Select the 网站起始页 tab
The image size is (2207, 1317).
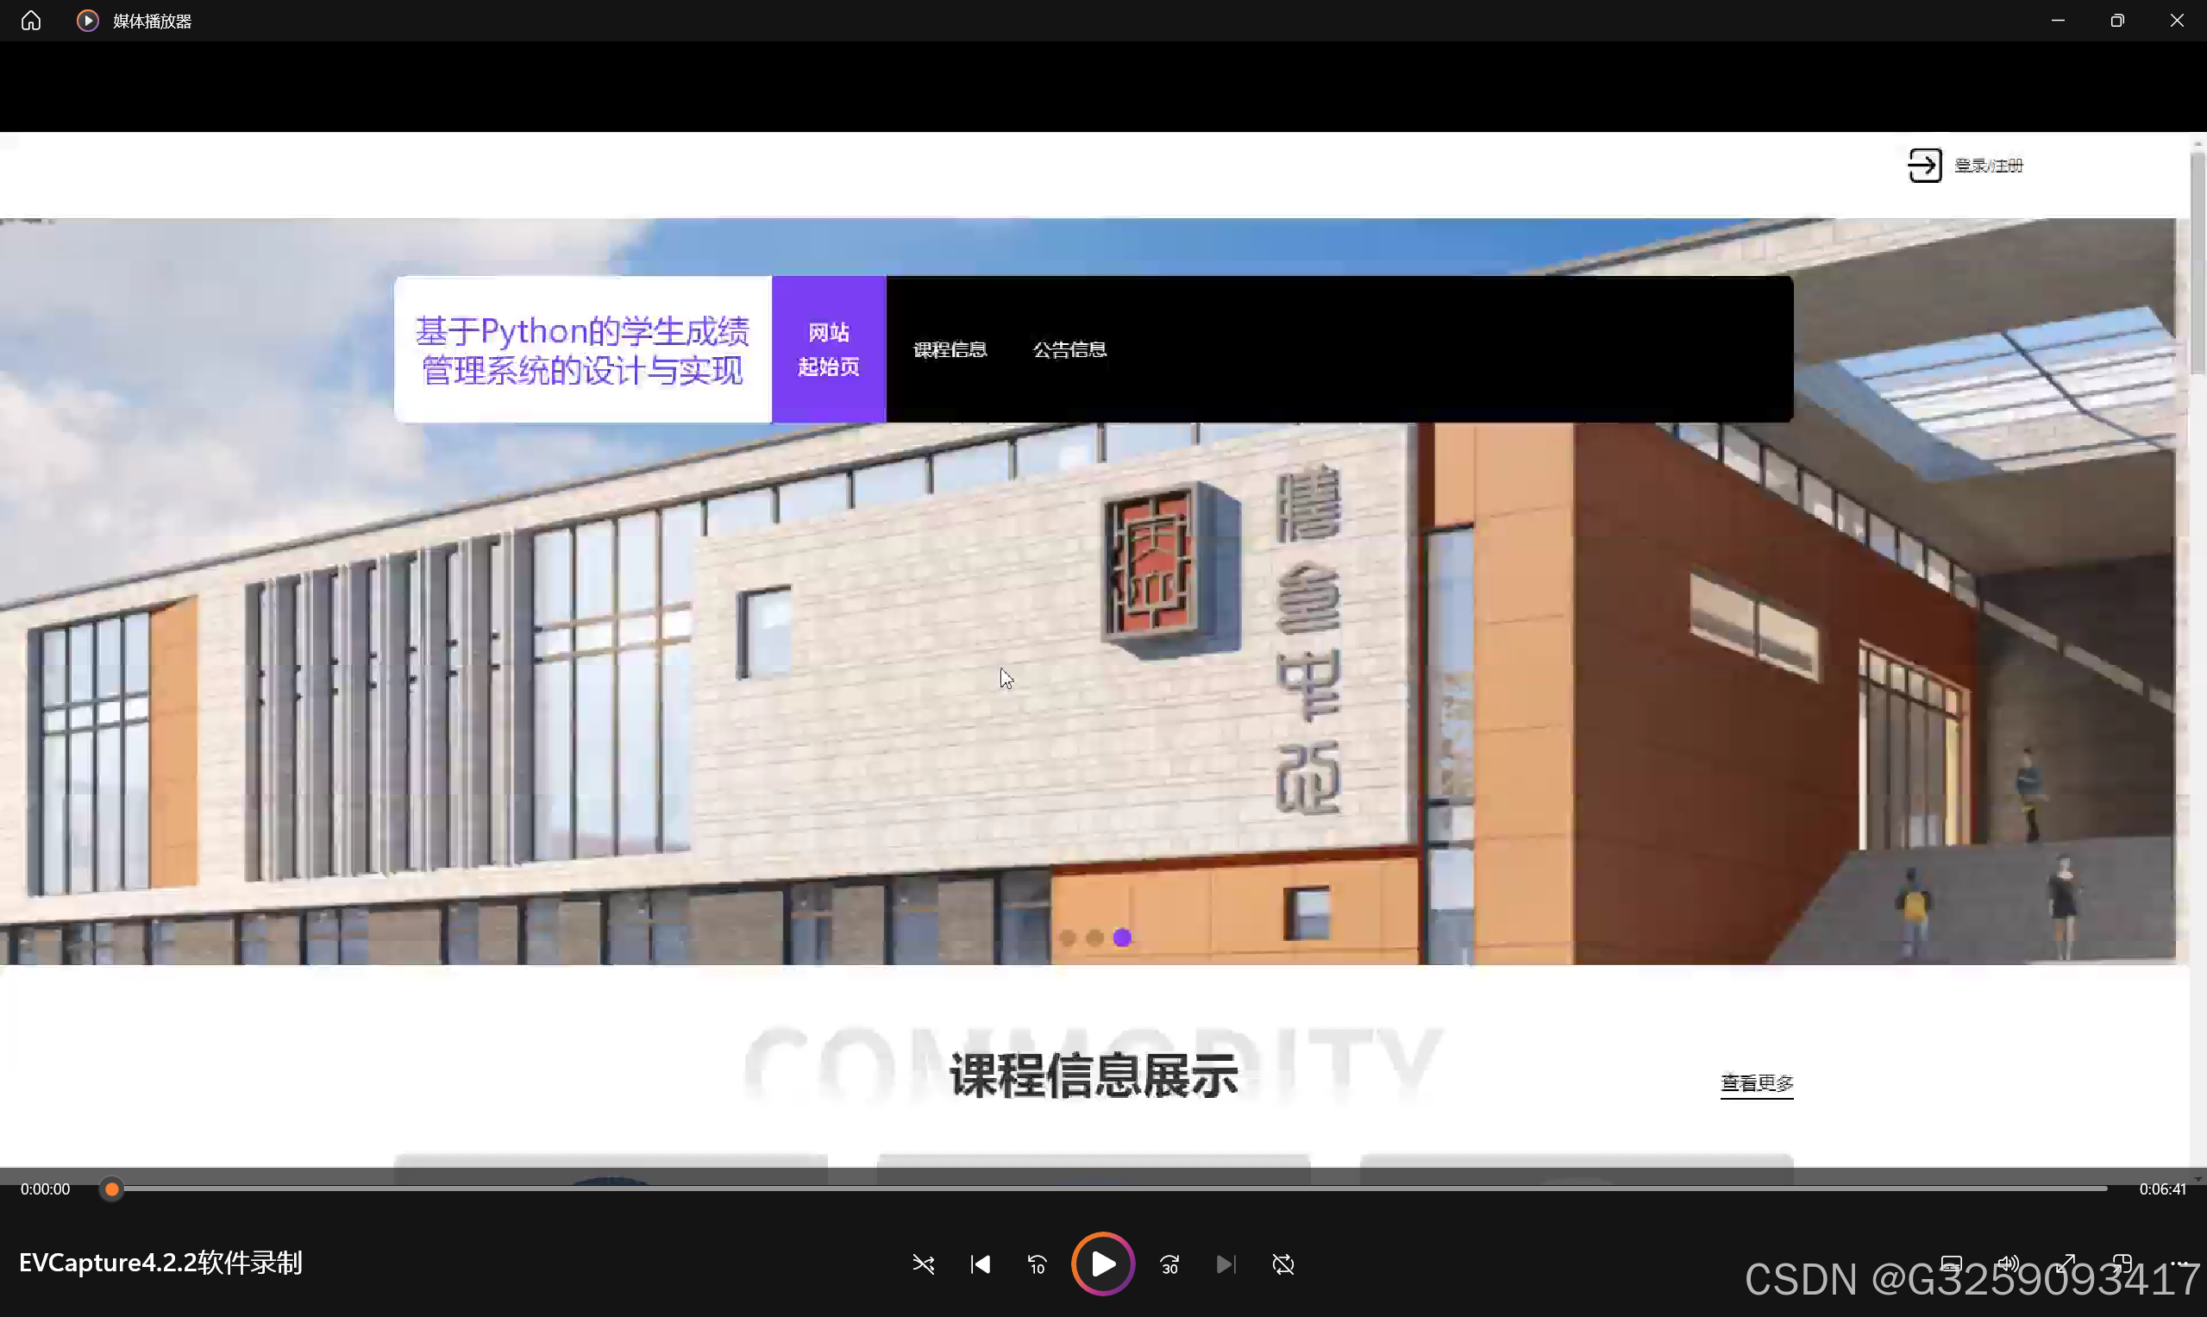829,348
